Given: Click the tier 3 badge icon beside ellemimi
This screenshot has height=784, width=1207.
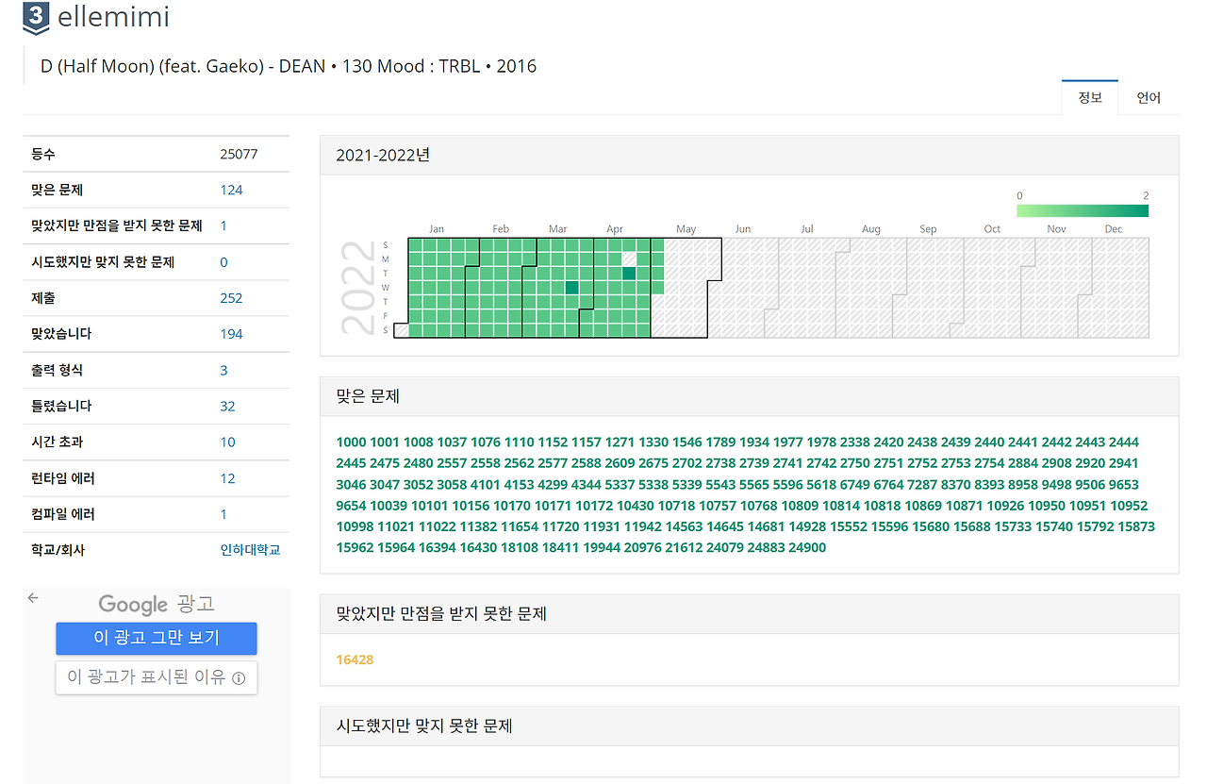Looking at the screenshot, I should (36, 18).
